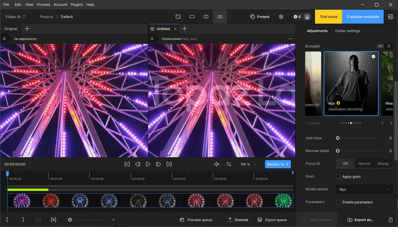Step forward one frame
This screenshot has width=398, height=227.
click(158, 164)
